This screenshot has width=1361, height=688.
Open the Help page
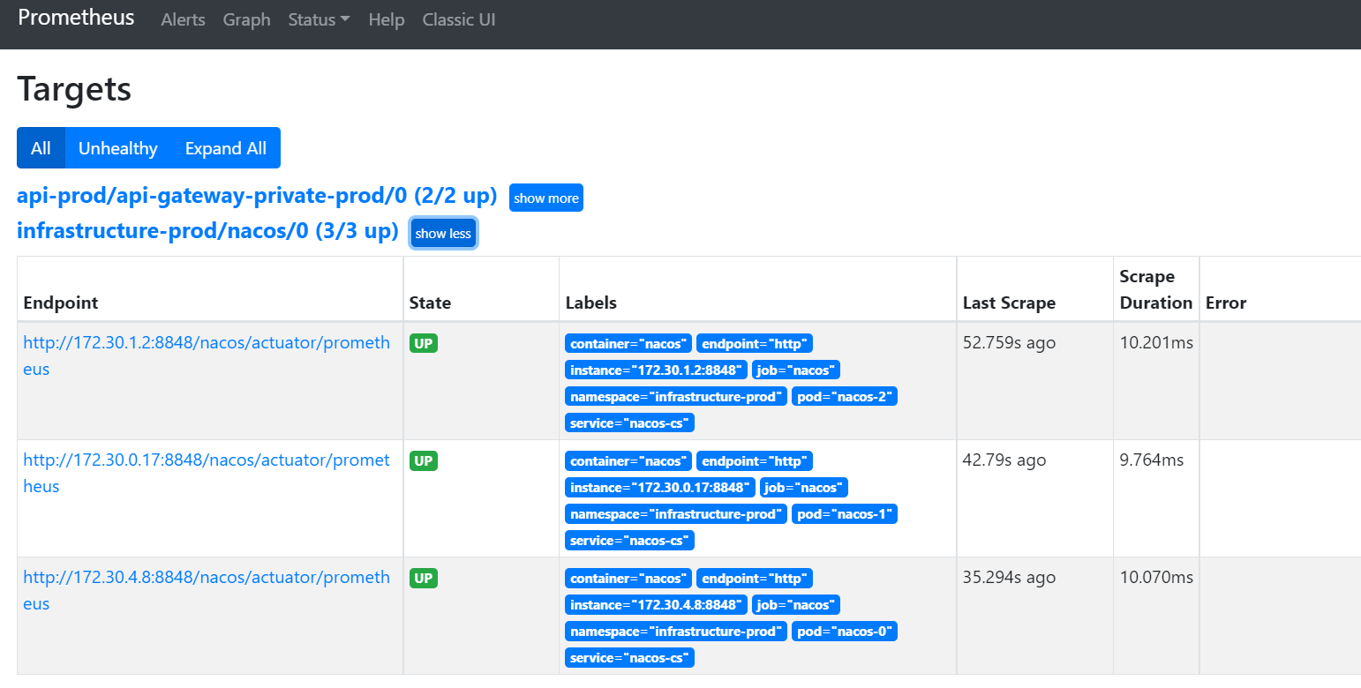386,19
